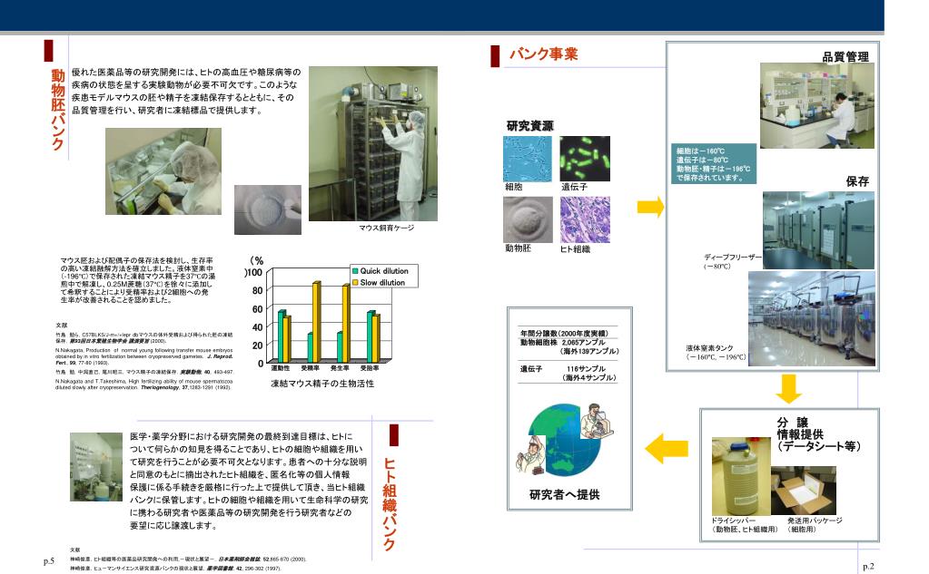Click the ディープフリーザー label
This screenshot has height=574, width=929.
pyautogui.click(x=733, y=258)
